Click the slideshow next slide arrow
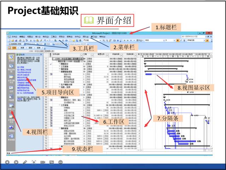This screenshot has width=226, height=170. click(16, 162)
